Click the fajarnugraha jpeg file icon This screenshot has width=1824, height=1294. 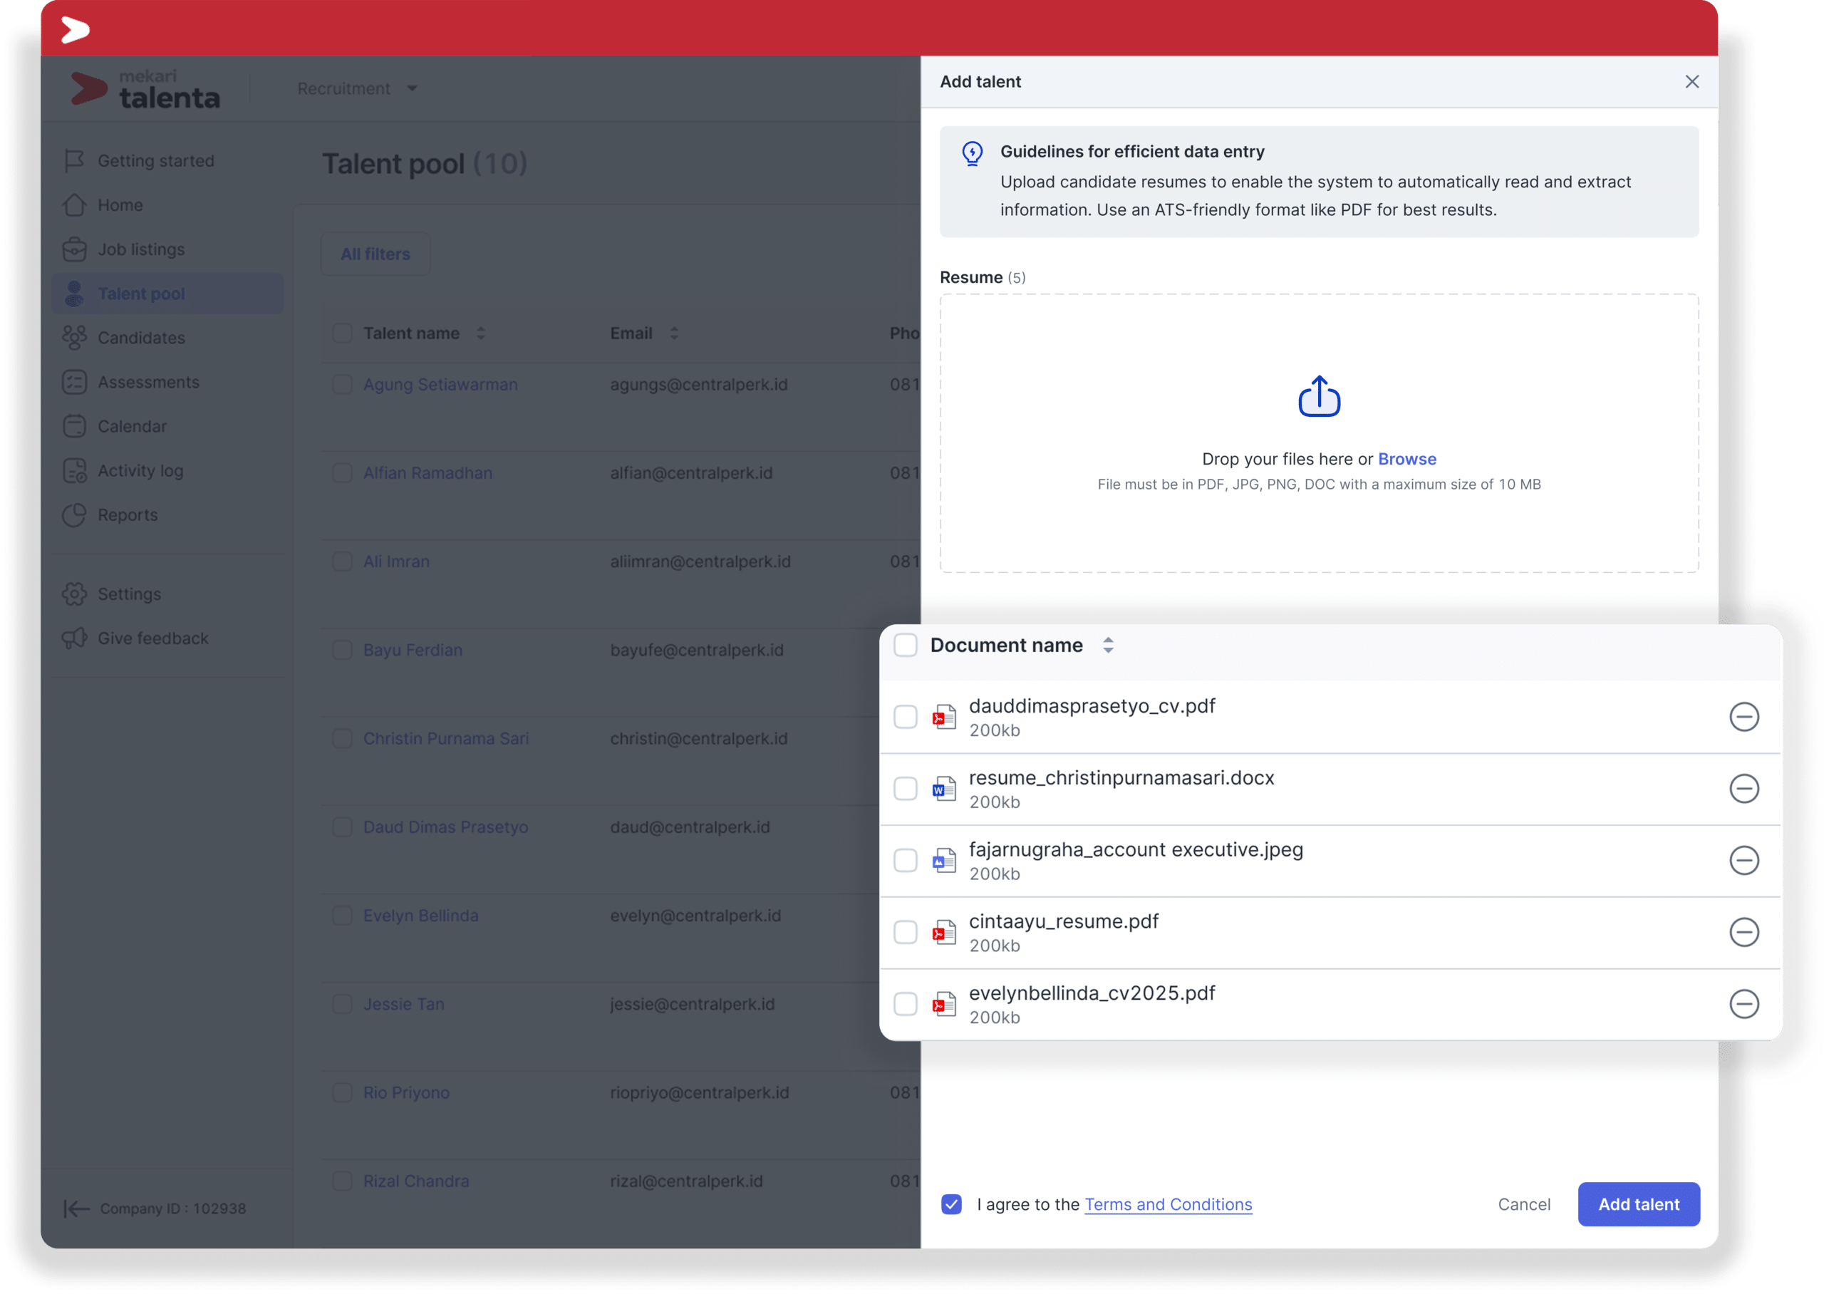click(944, 861)
